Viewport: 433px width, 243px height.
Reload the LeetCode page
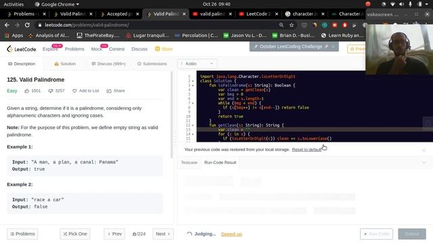point(27,25)
